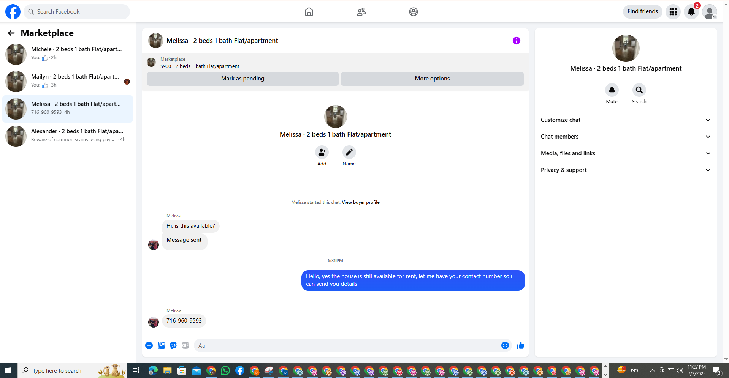Open File Explorer in taskbar
729x378 pixels.
point(168,370)
